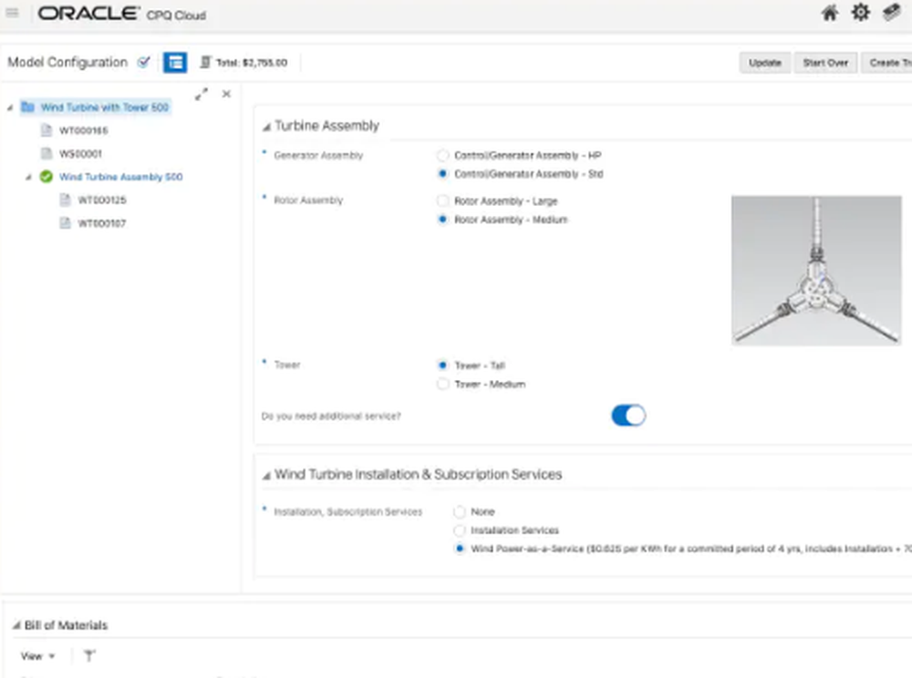
Task: Collapse the Turbine Assembly section
Action: 266,126
